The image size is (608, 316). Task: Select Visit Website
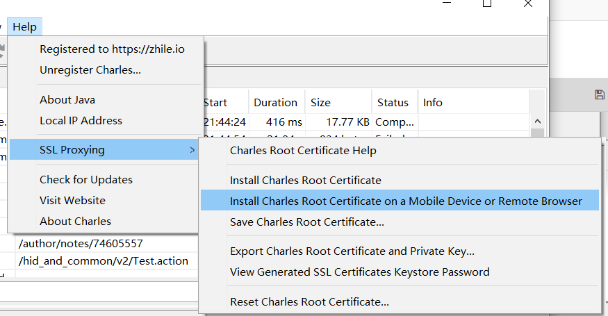click(72, 201)
